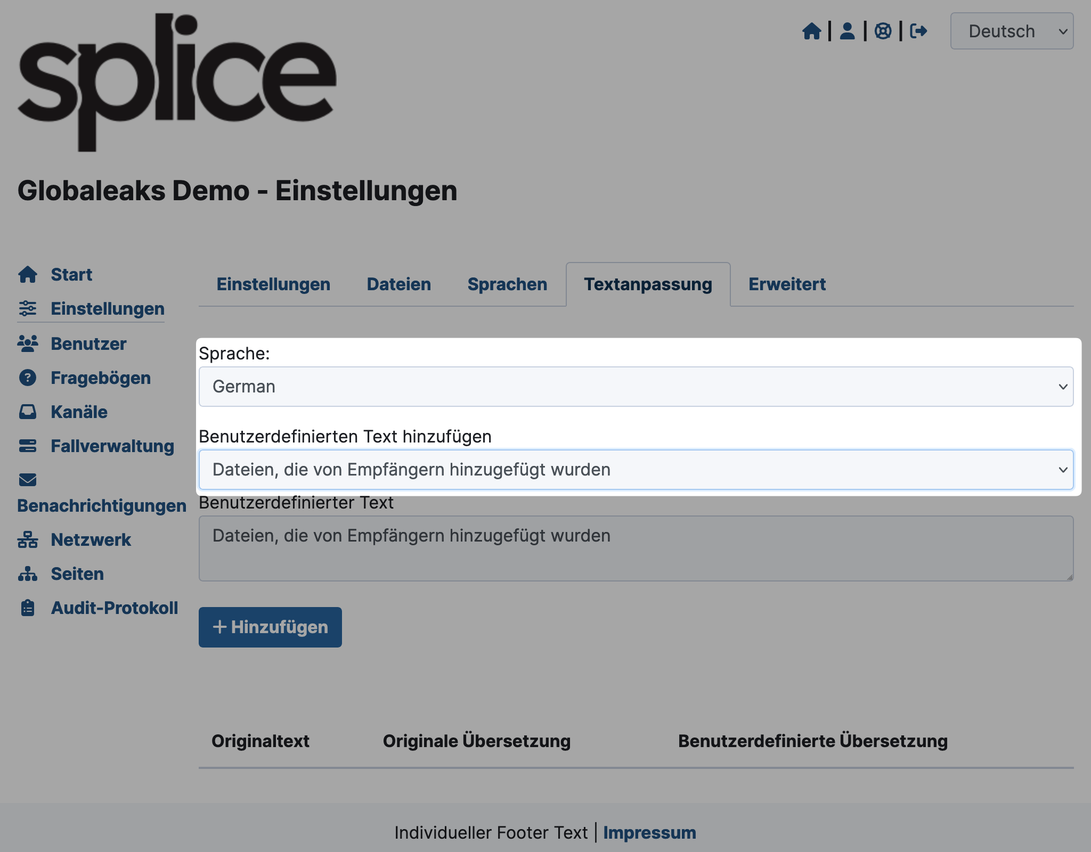The width and height of the screenshot is (1091, 852).
Task: Click the Originaltext column header
Action: tap(260, 741)
